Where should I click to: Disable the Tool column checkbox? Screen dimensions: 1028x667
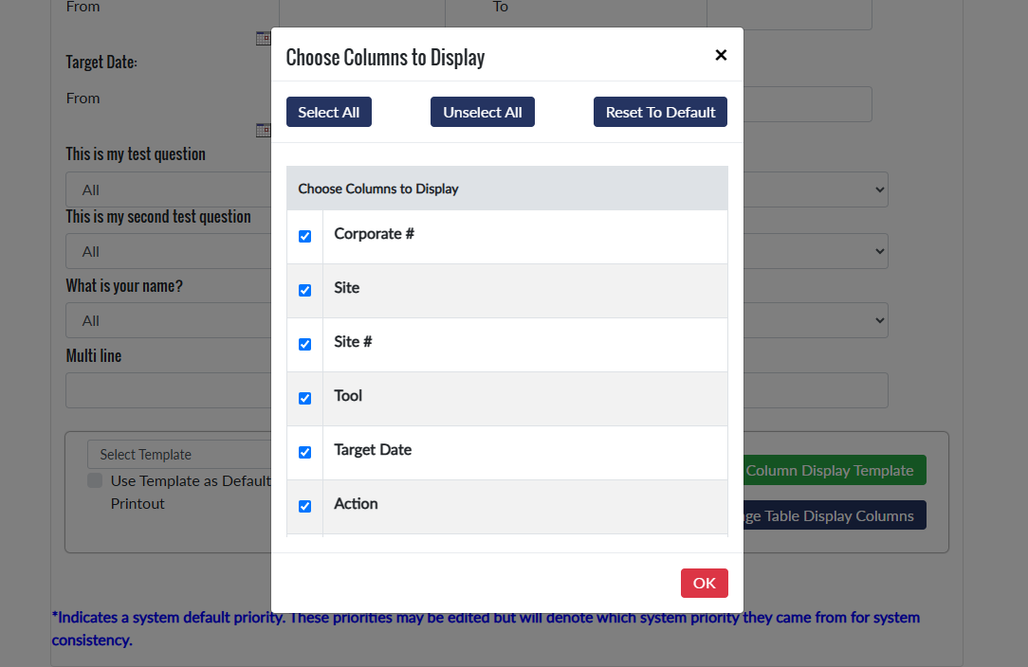pyautogui.click(x=304, y=398)
